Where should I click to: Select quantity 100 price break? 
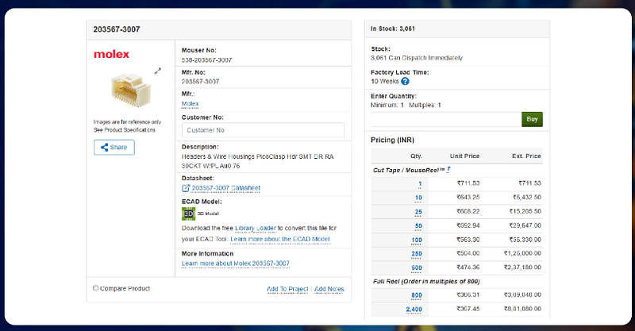coord(417,240)
